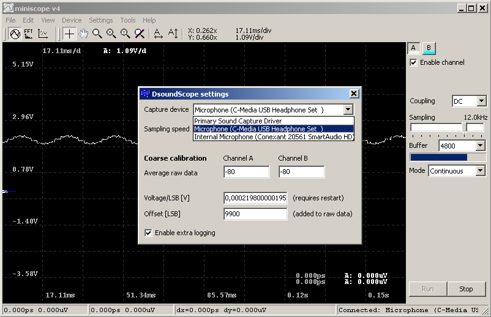
Task: Click the Offset [LSB] input field
Action: [x=255, y=214]
